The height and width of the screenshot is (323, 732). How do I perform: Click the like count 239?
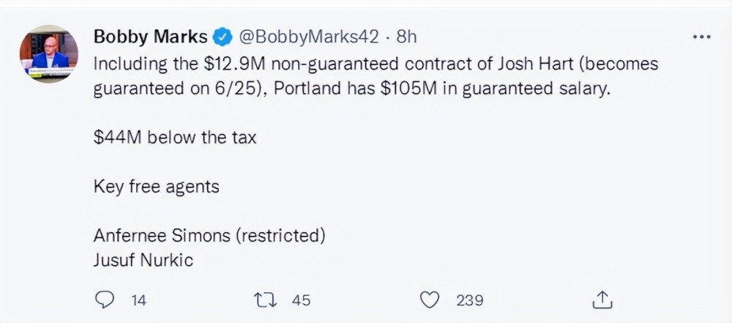[469, 300]
